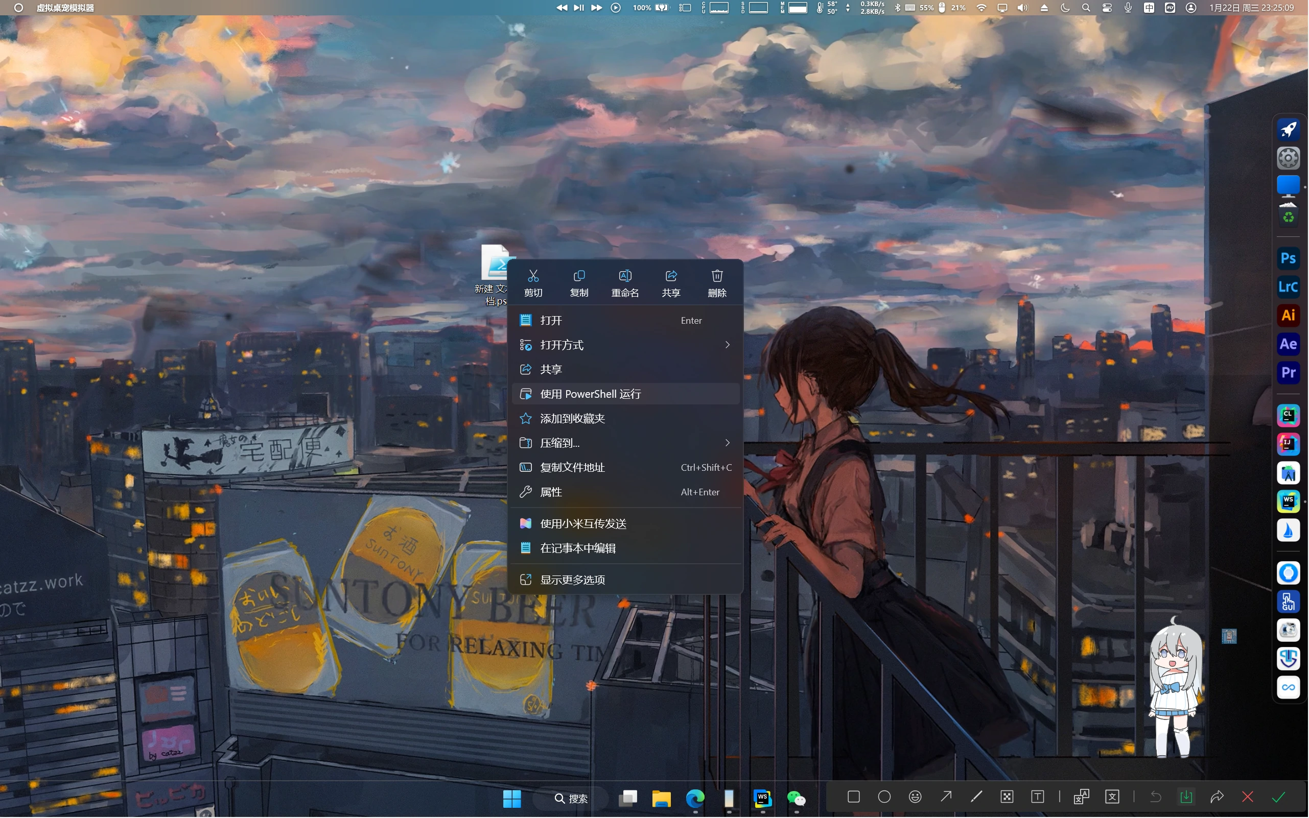Viewport: 1309px width, 818px height.
Task: Select the rectangle annotation tool
Action: (x=854, y=797)
